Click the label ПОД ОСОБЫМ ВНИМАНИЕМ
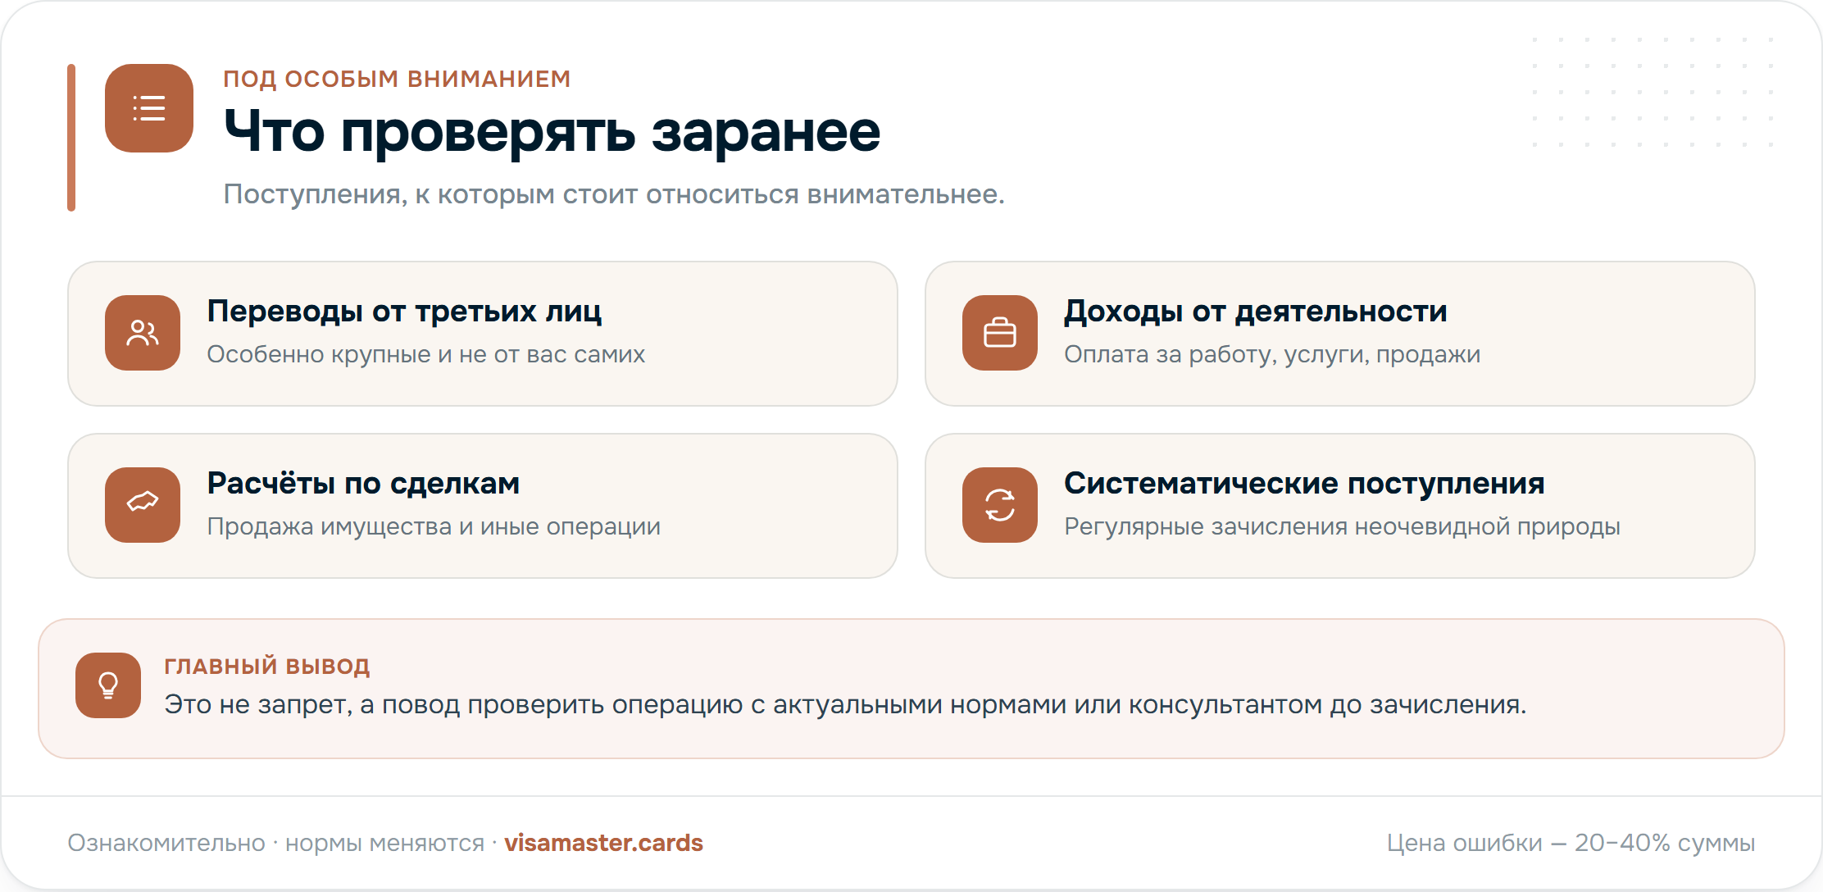The height and width of the screenshot is (892, 1823). (x=397, y=79)
